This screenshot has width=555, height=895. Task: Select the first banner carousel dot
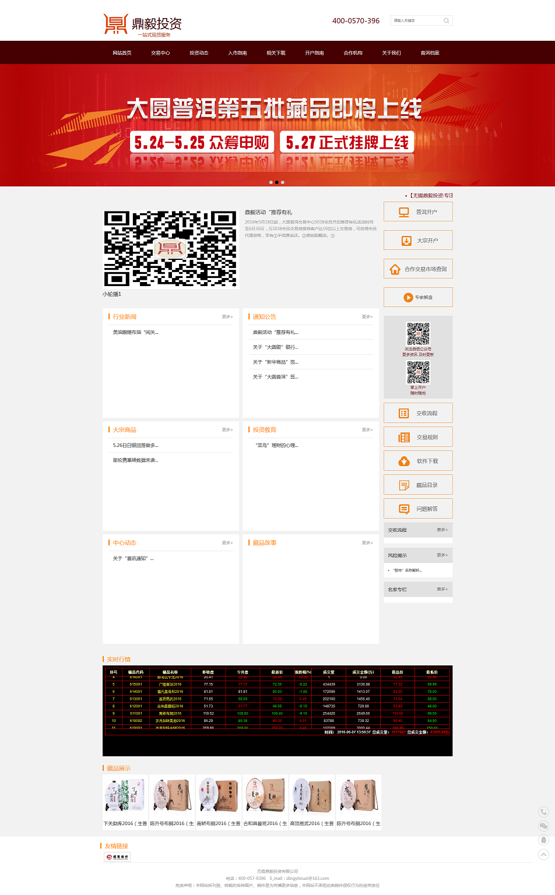click(x=271, y=182)
